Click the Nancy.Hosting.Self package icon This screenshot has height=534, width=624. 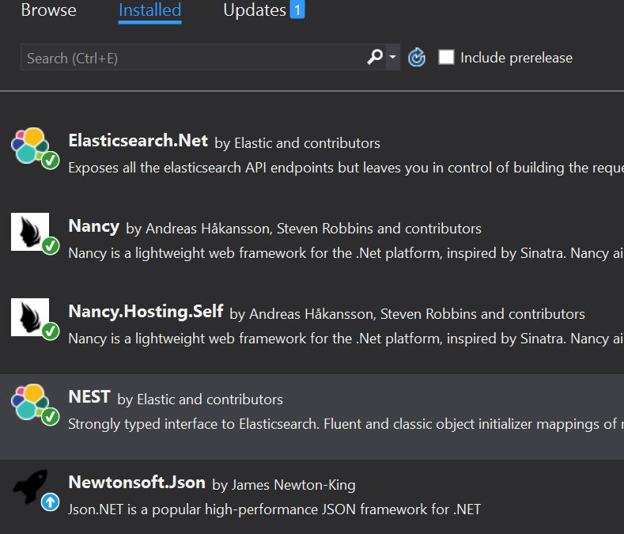[x=30, y=317]
